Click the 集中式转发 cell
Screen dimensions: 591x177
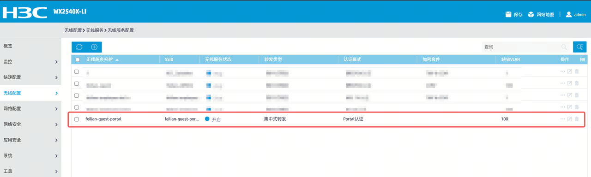[275, 119]
